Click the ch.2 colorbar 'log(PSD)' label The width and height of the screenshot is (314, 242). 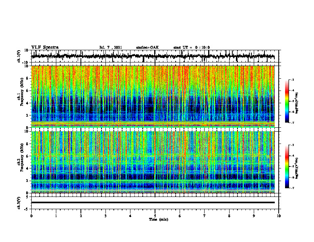pos(297,168)
